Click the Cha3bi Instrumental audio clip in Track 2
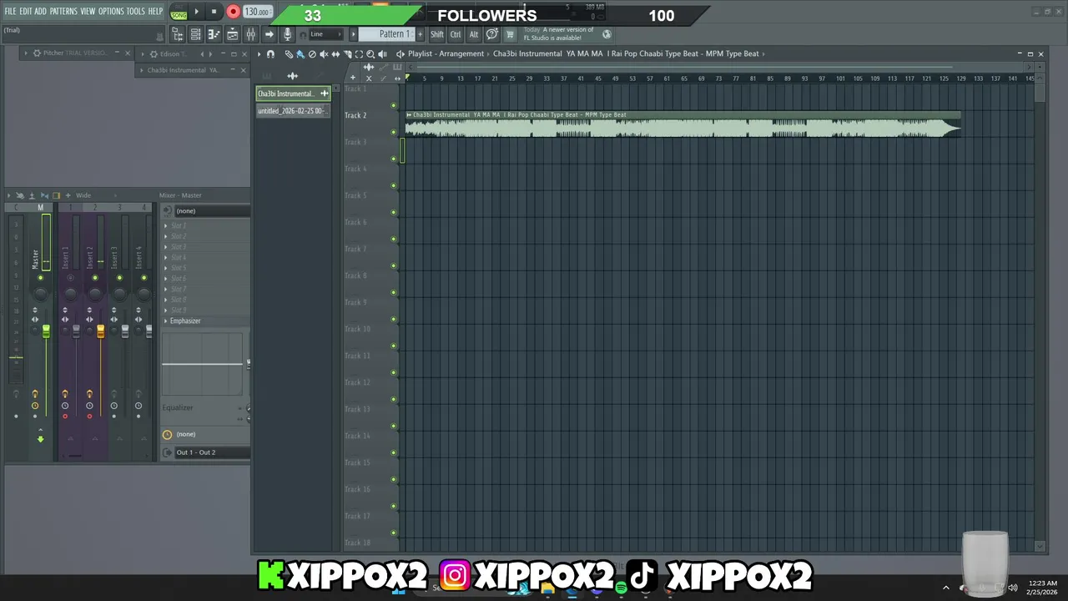 point(683,124)
